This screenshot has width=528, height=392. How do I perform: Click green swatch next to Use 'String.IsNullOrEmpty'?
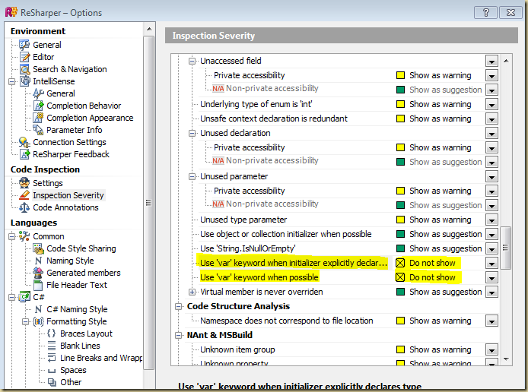(x=400, y=248)
